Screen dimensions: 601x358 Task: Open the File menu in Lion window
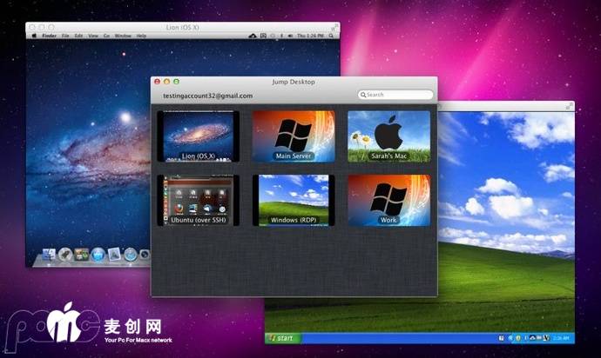(x=65, y=36)
